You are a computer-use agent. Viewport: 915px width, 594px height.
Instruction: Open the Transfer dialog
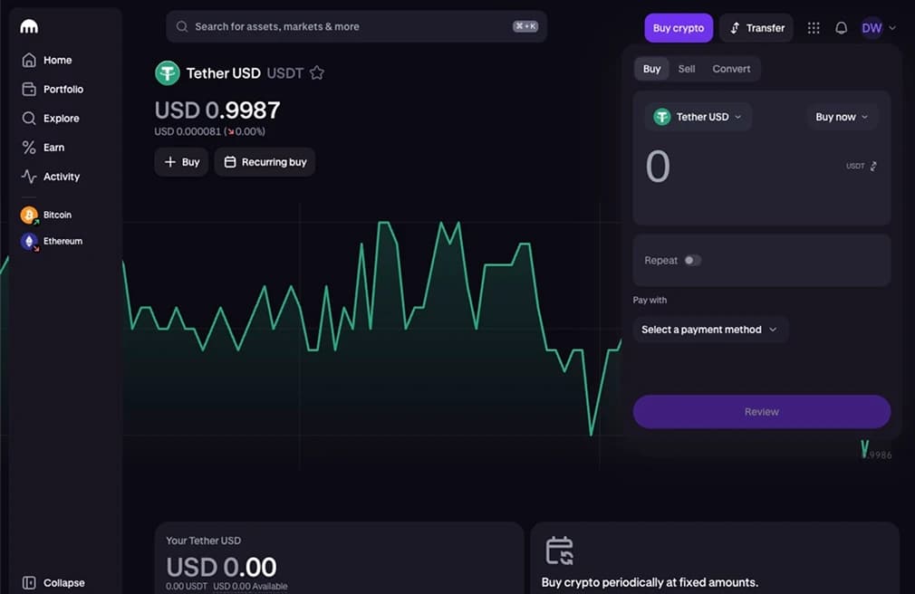point(756,28)
